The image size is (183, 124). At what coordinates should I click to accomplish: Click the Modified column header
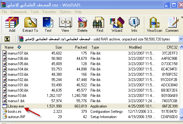click(141, 47)
